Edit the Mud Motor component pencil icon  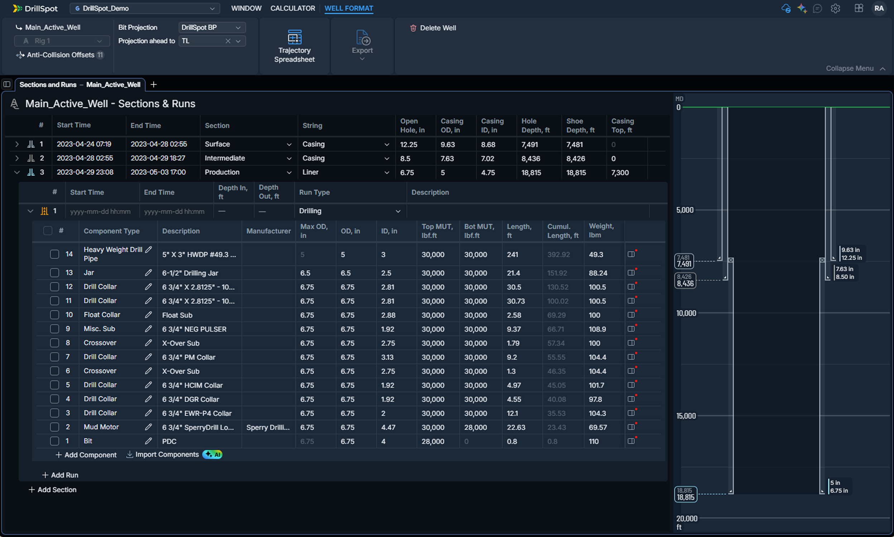coord(148,427)
